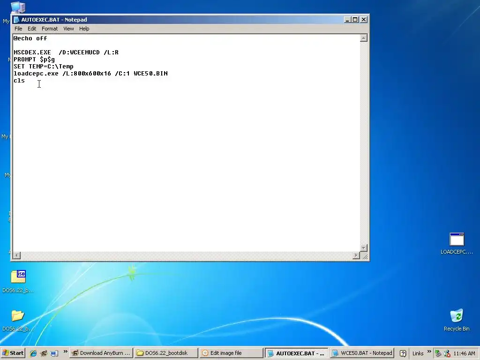Click the vertical scrollbar up arrow
Viewport: 480px width, 360px height.
363,38
